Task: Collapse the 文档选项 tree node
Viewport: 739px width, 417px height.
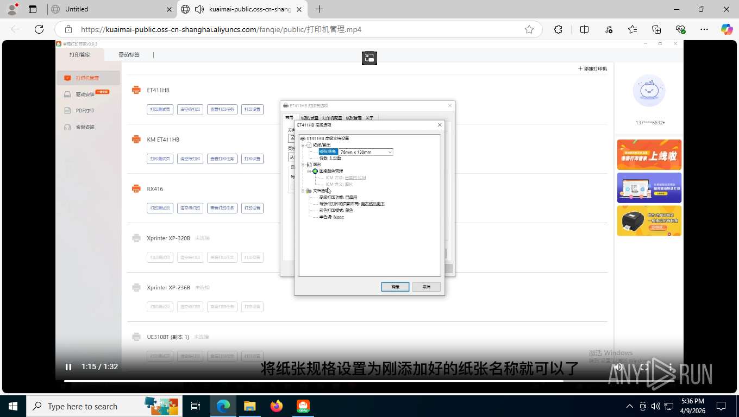Action: [x=303, y=191]
